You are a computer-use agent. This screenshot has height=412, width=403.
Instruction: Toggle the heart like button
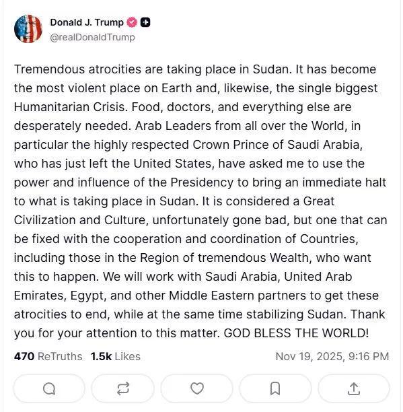click(x=197, y=388)
